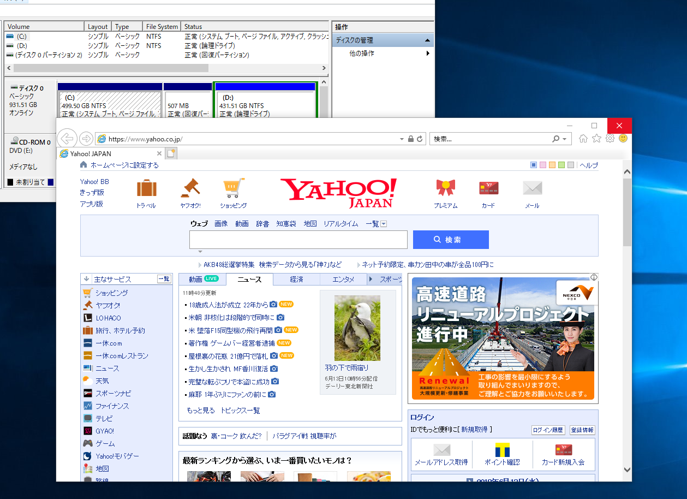Select the pink page theme swatch

[543, 165]
